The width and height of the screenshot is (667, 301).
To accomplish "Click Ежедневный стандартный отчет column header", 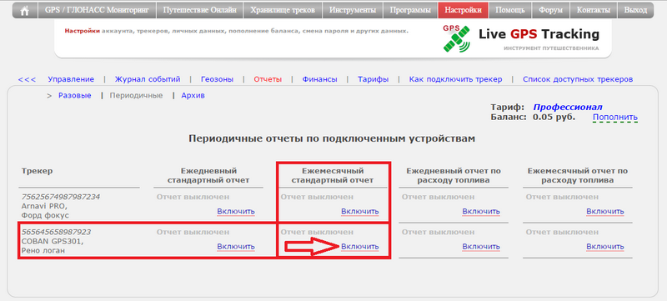I will pos(208,176).
